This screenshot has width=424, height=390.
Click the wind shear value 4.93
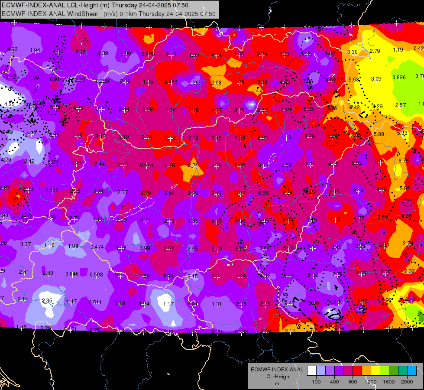click(13, 49)
